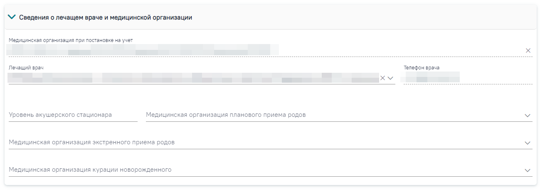Click the Медицинская организация при постановке на учет label
540x190 pixels.
pos(74,40)
